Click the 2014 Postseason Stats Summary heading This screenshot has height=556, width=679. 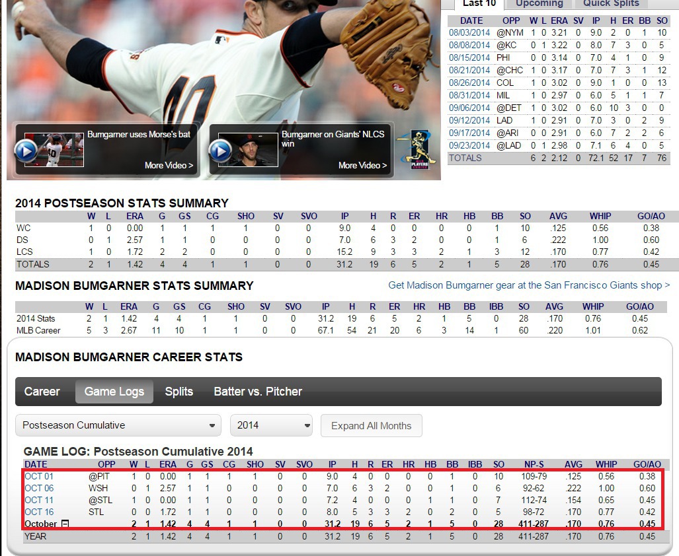(x=122, y=203)
